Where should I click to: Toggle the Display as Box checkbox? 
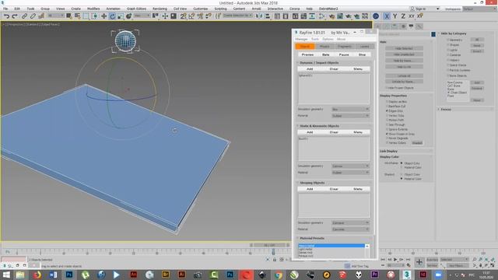click(388, 102)
